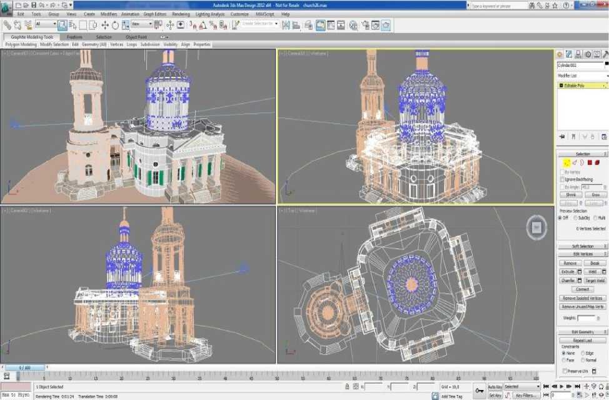Click the Remove Isolated Vertices button

581,298
